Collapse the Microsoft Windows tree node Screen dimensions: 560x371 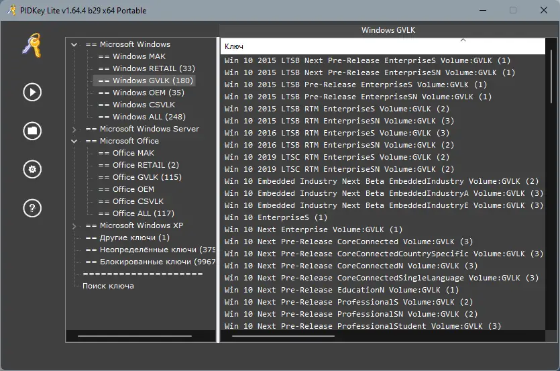(74, 44)
